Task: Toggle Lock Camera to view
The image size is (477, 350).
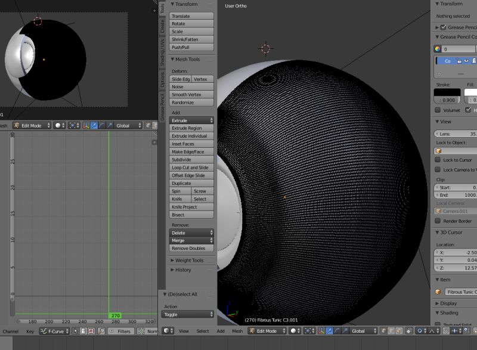Action: tap(439, 170)
